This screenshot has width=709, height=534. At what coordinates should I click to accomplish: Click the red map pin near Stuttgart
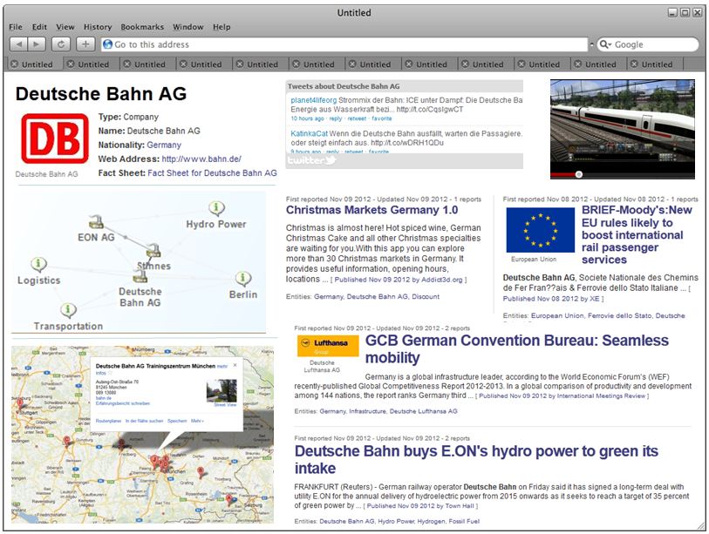coord(20,403)
